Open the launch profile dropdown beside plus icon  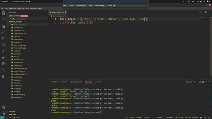coord(196,82)
